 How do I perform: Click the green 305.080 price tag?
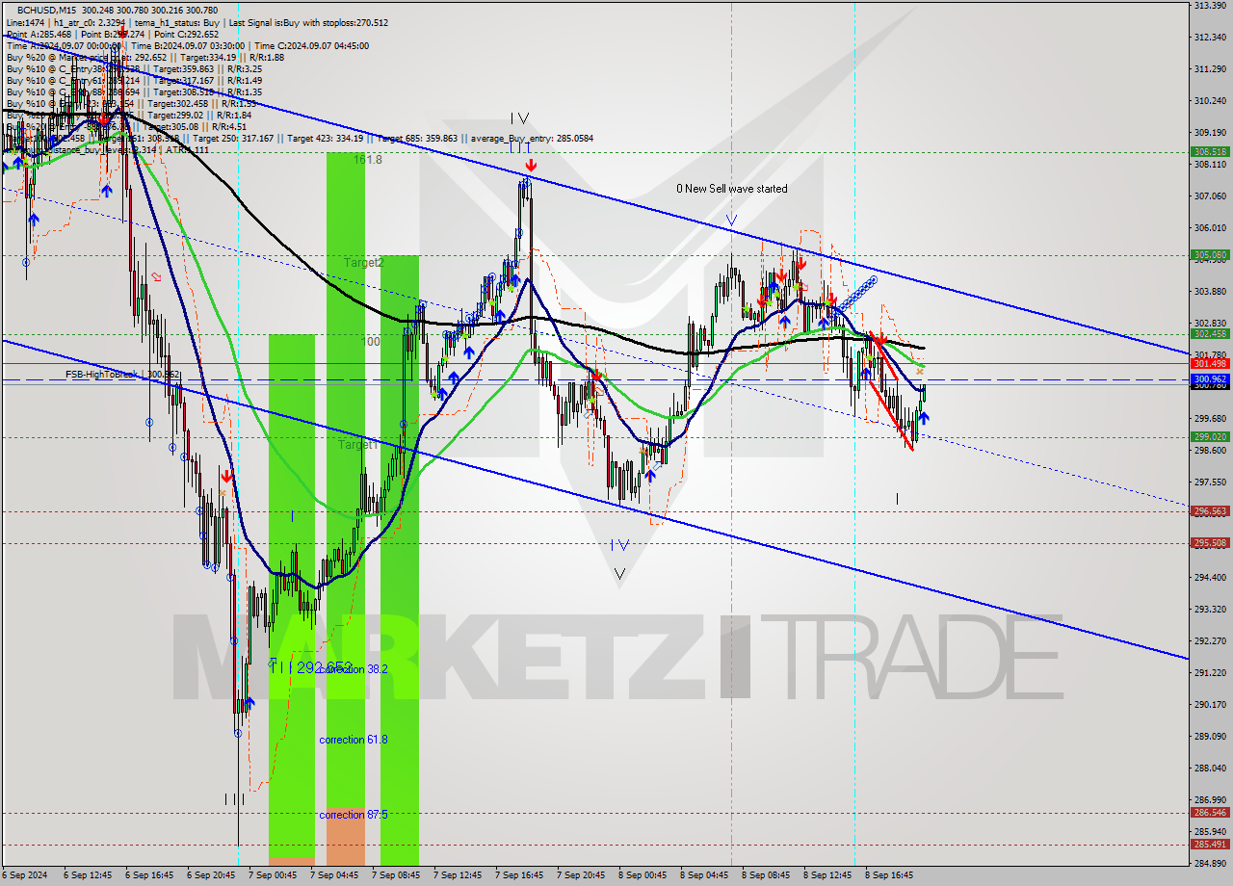click(x=1210, y=255)
